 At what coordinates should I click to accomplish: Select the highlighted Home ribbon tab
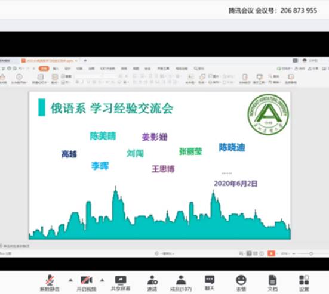[x=44, y=69]
